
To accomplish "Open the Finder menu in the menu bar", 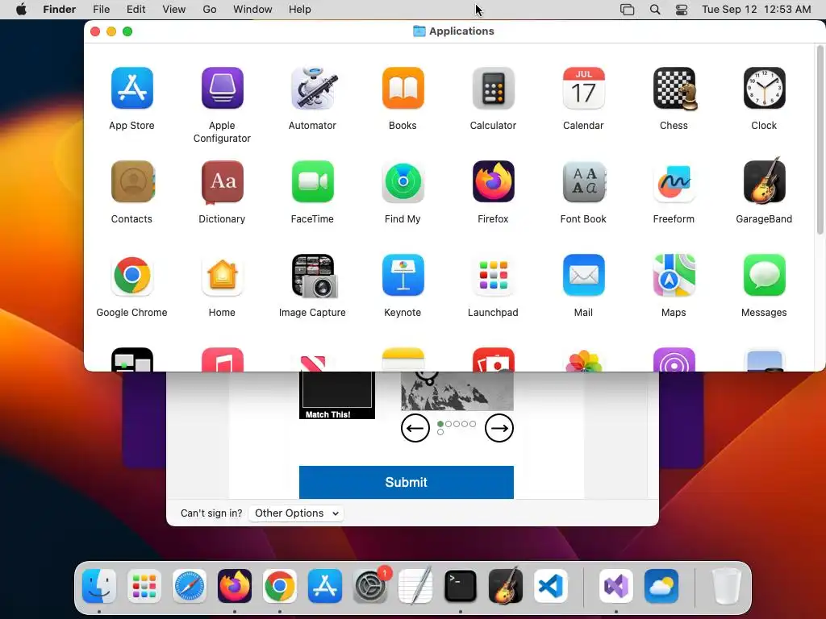I will (60, 10).
